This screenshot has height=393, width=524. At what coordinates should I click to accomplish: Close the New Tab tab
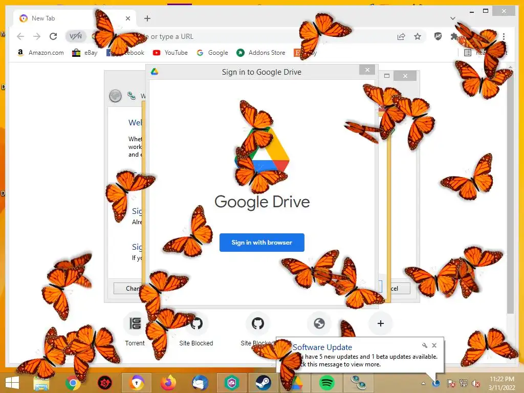pyautogui.click(x=127, y=18)
